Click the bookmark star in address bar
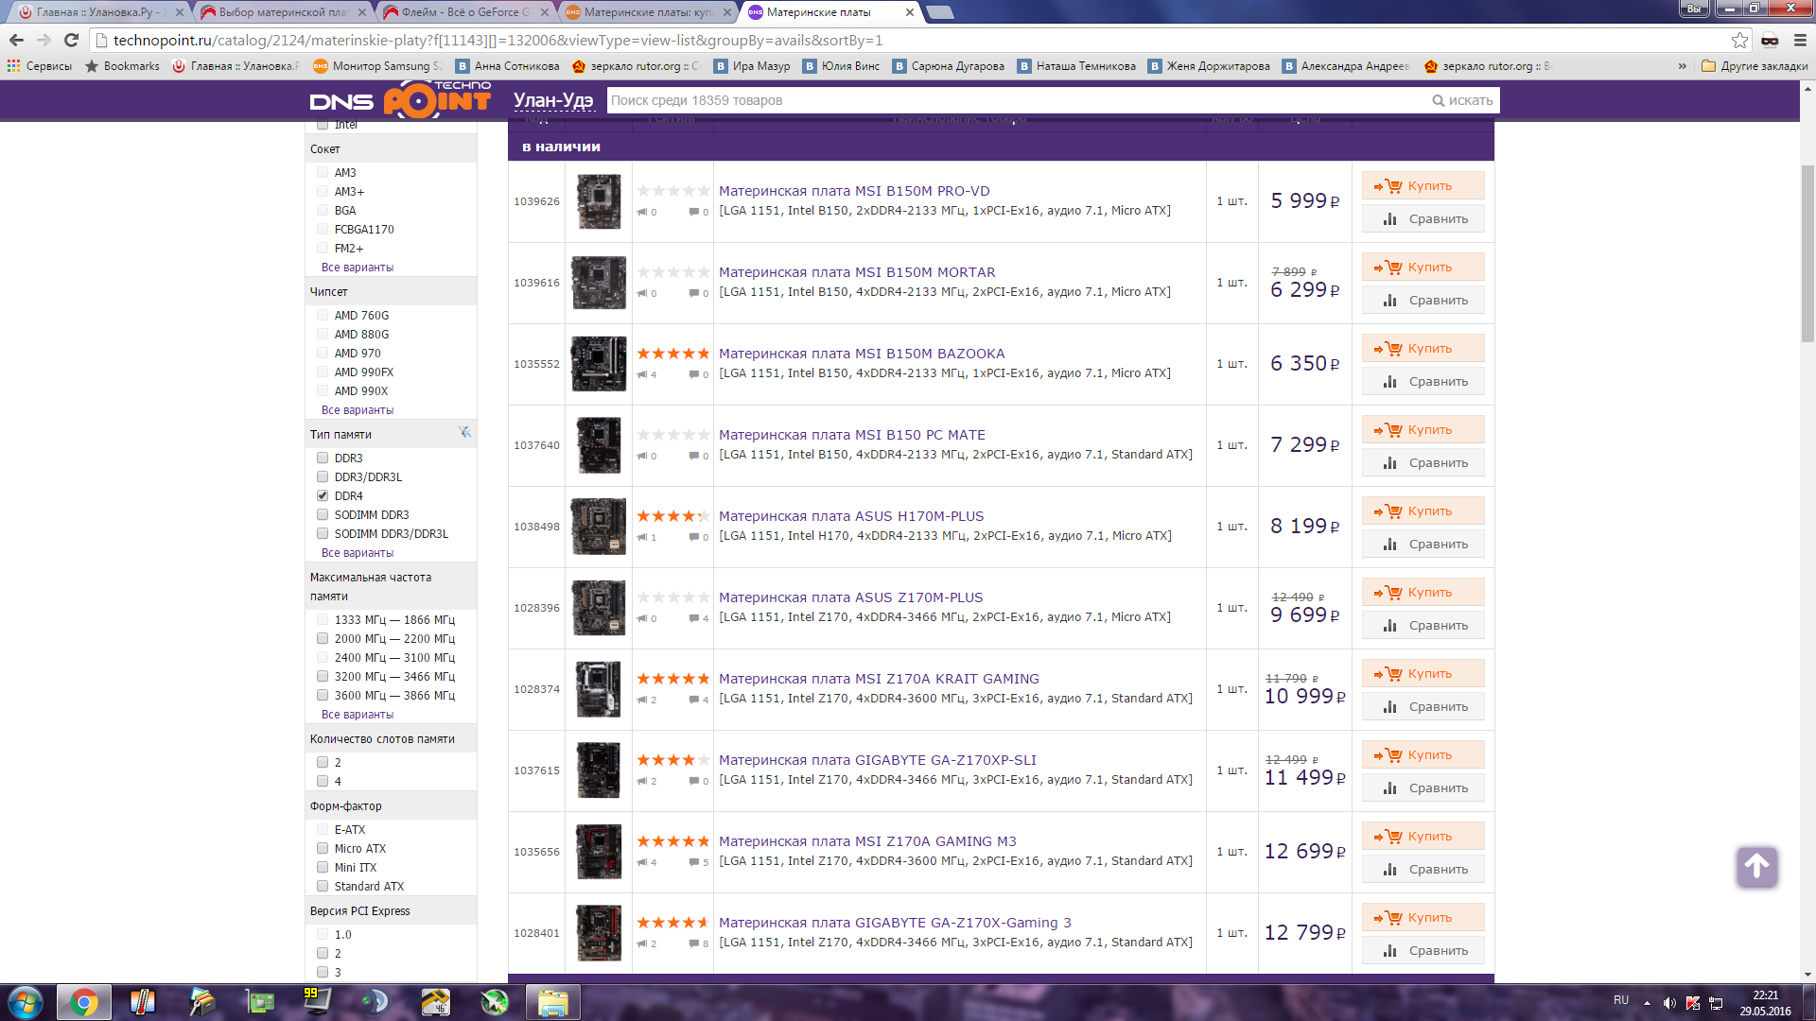Viewport: 1816px width, 1021px height. point(1739,40)
